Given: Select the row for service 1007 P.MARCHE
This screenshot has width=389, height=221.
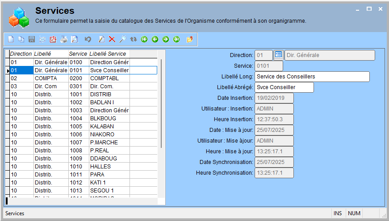Looking at the screenshot, I should click(84, 142).
